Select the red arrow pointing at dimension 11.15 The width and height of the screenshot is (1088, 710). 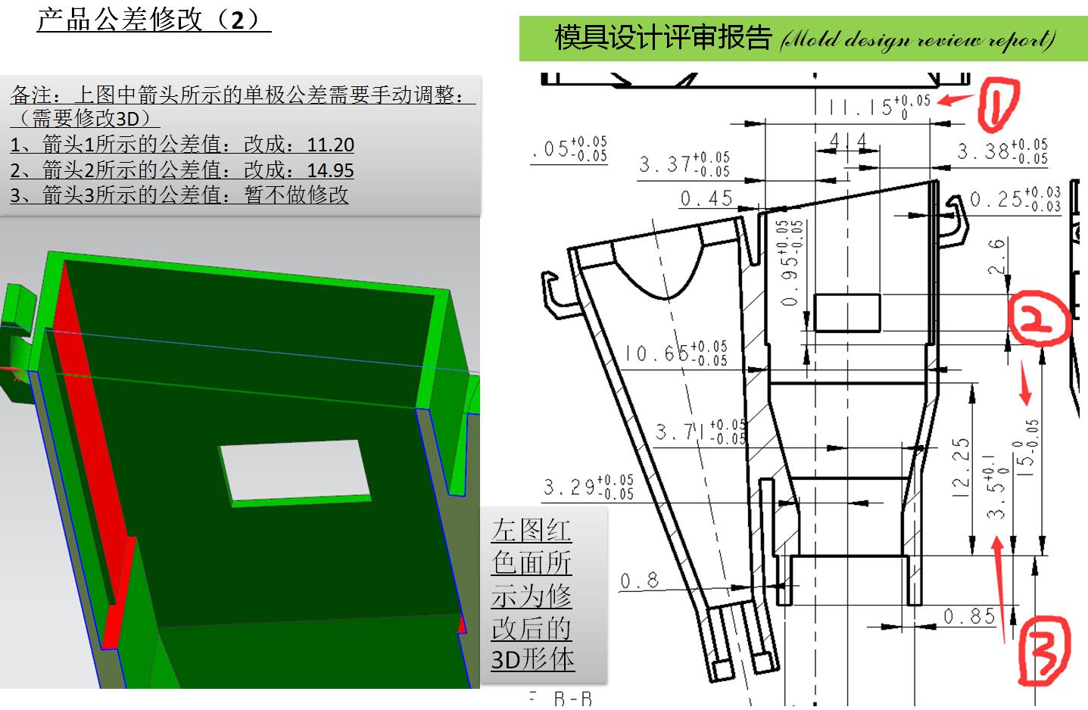tap(956, 98)
